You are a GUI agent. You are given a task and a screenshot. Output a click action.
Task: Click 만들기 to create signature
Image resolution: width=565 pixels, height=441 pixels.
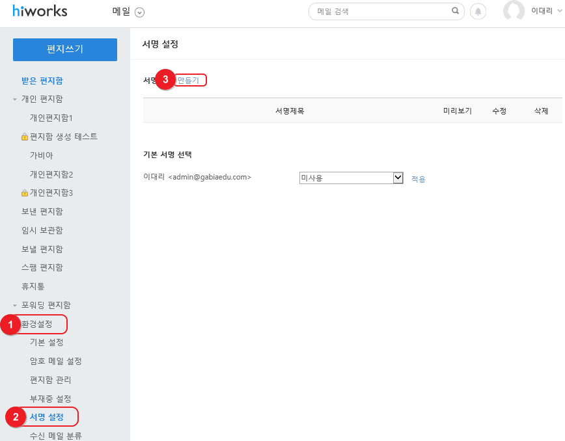click(x=188, y=80)
